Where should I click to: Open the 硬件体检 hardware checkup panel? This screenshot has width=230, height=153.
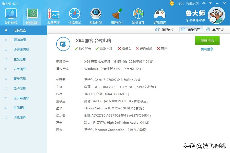[x=10, y=15]
